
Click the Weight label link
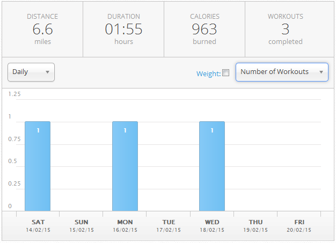pyautogui.click(x=208, y=73)
